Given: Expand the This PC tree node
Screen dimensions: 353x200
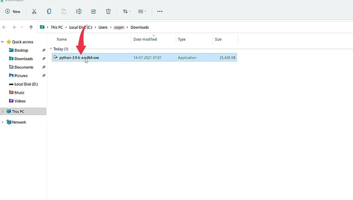Looking at the screenshot, I should coord(2,112).
